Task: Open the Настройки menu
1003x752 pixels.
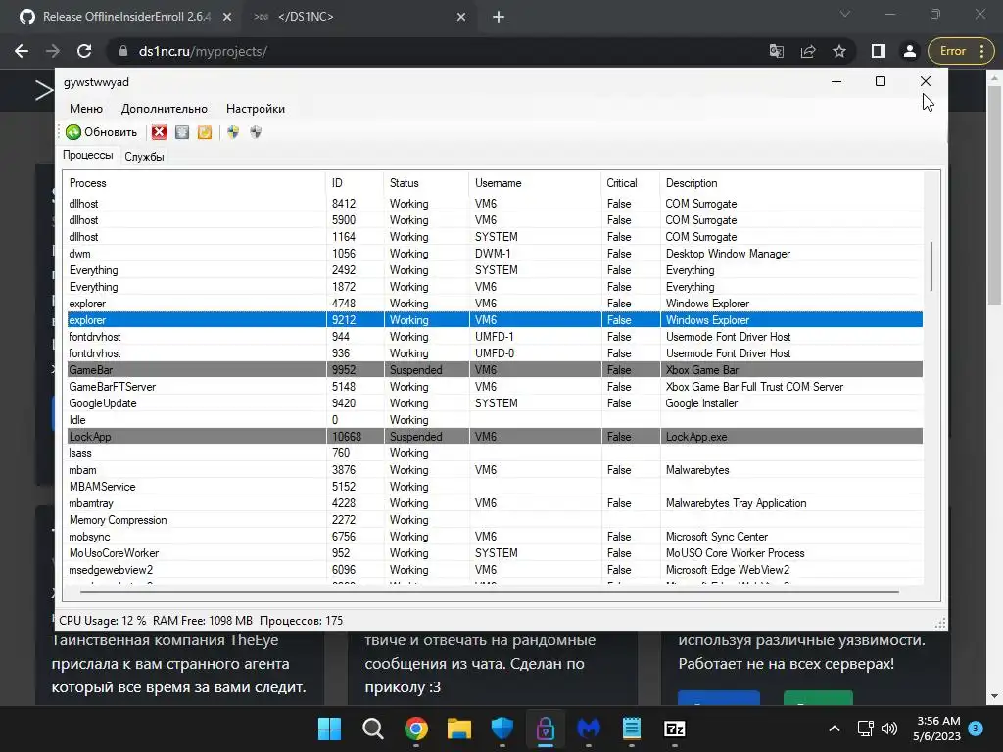Action: coord(256,109)
